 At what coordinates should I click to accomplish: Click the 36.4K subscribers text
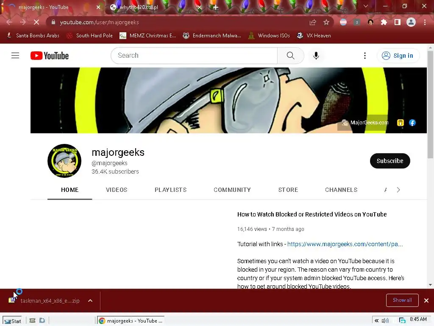pos(115,171)
